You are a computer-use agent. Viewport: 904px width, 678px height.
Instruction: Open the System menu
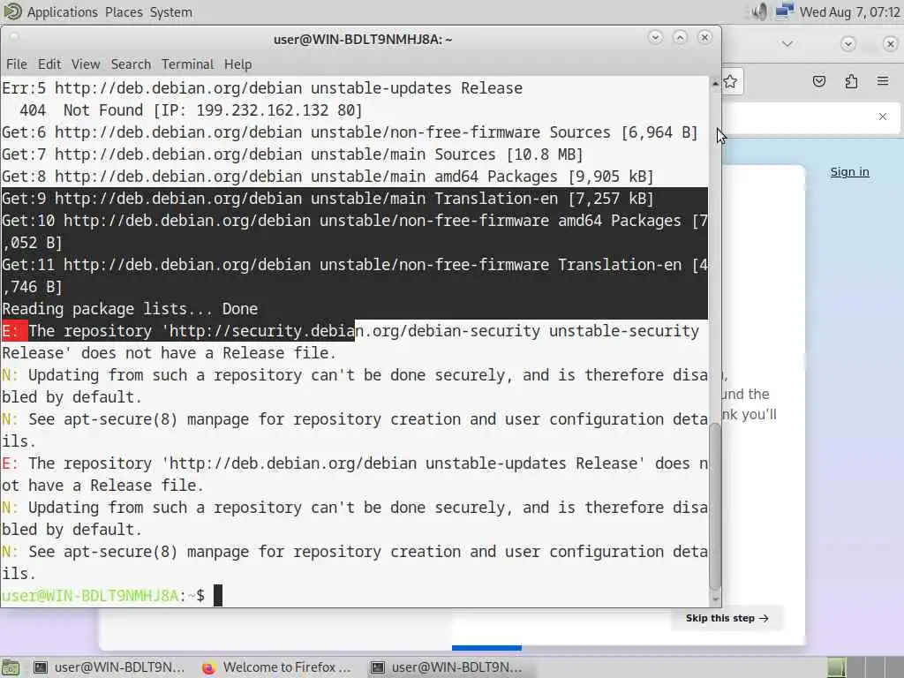click(171, 12)
